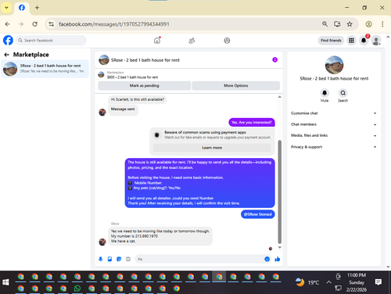The image size is (391, 294).
Task: Open the tab search dropdown arrow
Action: pos(6,8)
